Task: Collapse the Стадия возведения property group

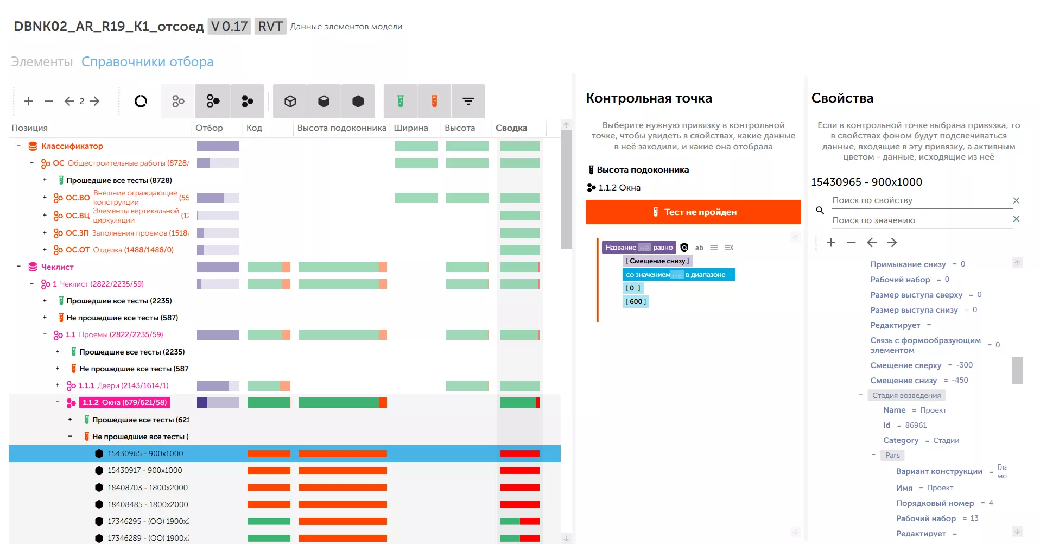Action: coord(860,395)
